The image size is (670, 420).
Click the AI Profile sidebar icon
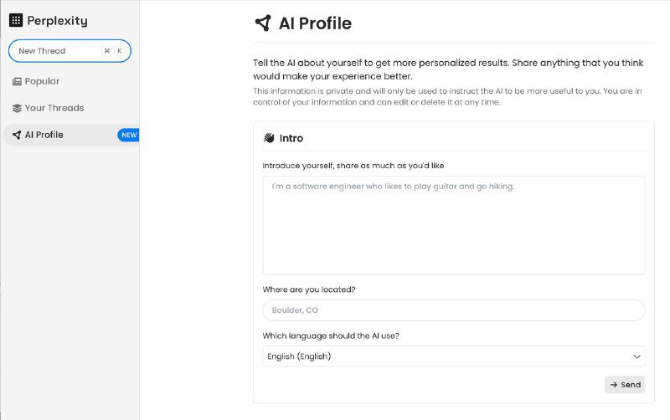pyautogui.click(x=17, y=135)
